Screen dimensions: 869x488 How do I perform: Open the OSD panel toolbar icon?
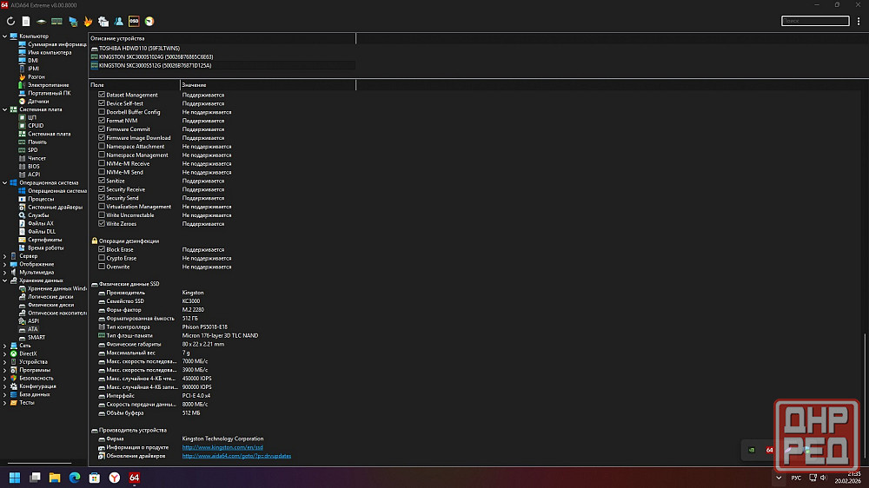[134, 21]
